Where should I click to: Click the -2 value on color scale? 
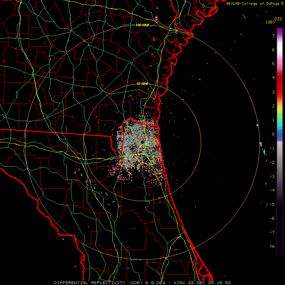pos(272,162)
